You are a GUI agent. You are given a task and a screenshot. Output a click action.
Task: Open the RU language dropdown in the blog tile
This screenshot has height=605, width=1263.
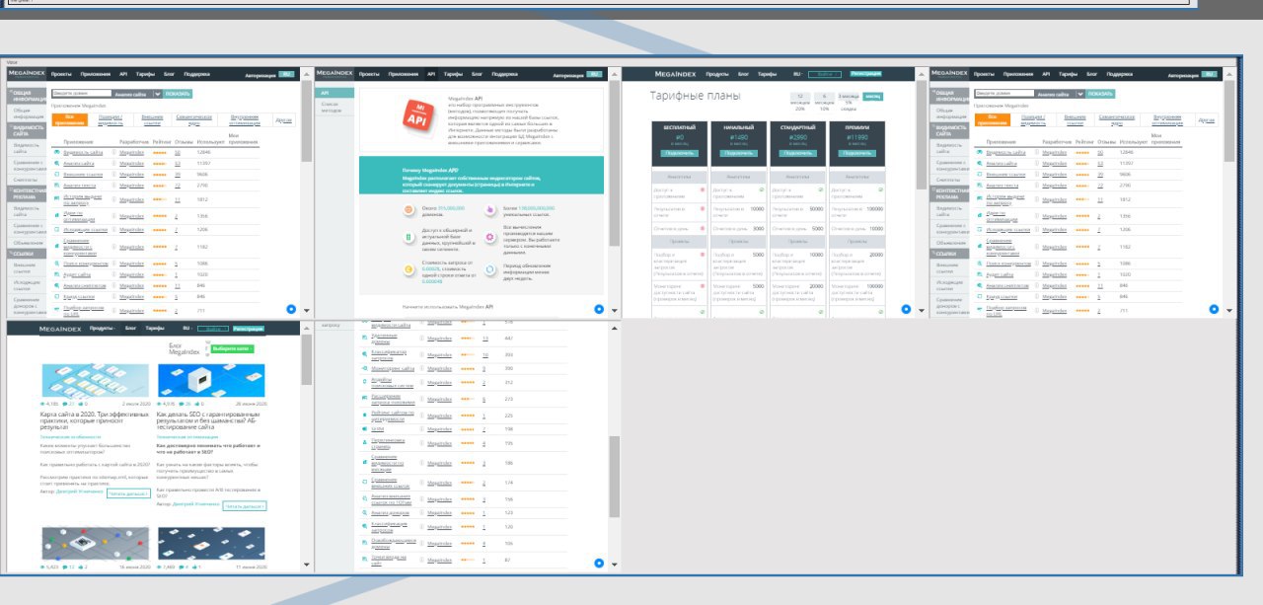click(x=186, y=328)
